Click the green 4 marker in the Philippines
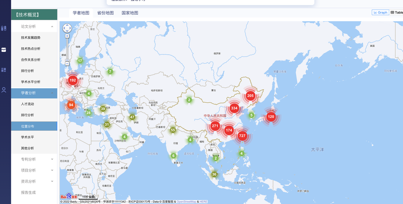Viewport: 403px width, 204px height. click(x=241, y=154)
